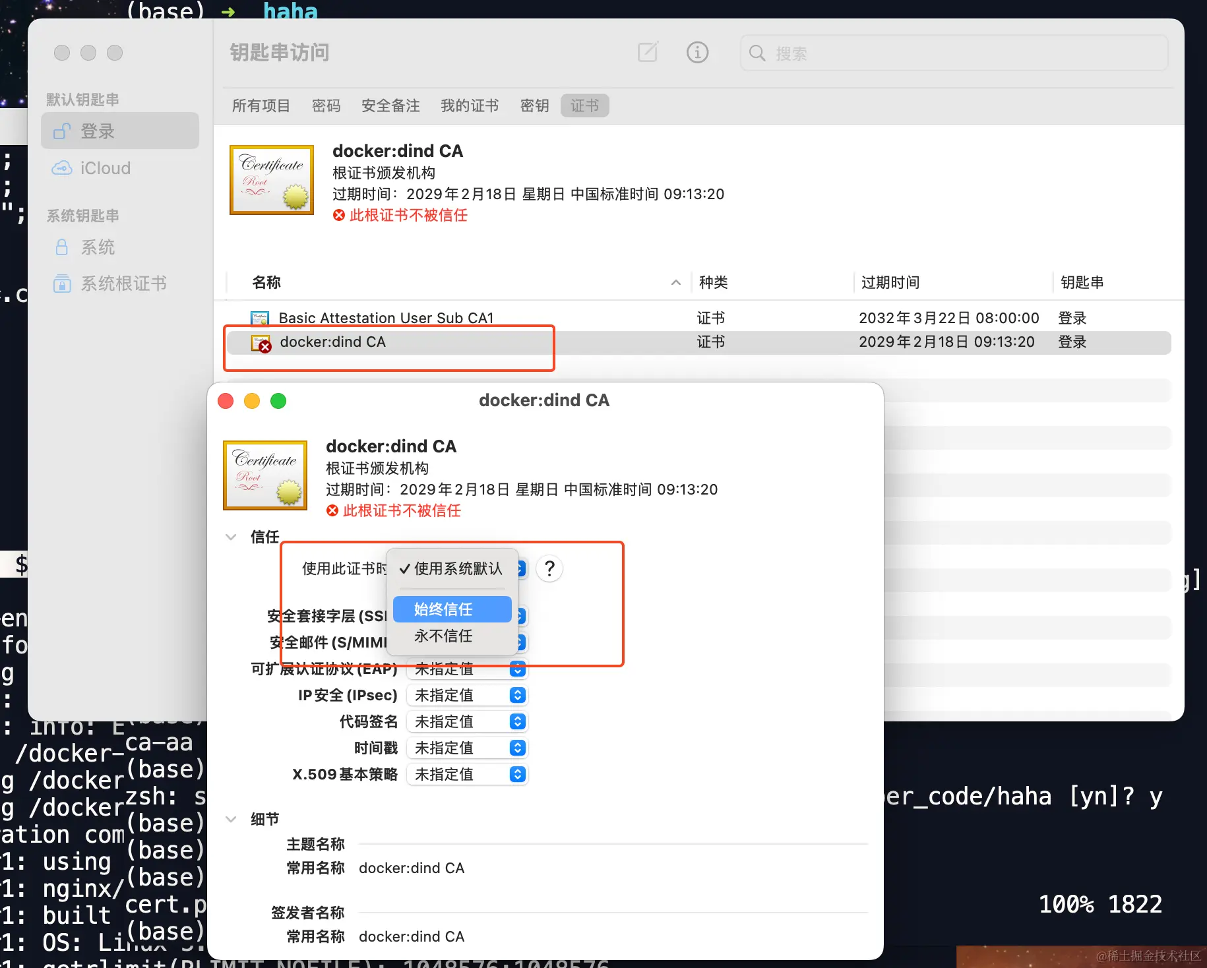The width and height of the screenshot is (1207, 968).
Task: Open the info button in toolbar
Action: [697, 52]
